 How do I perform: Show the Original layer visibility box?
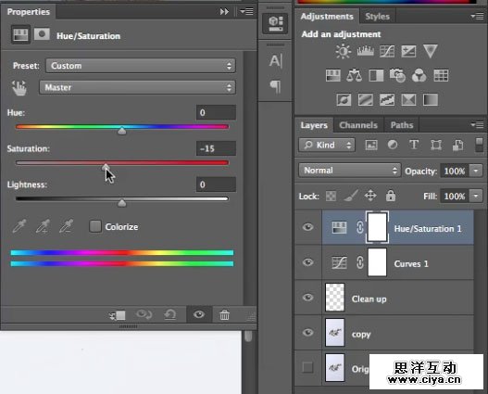click(307, 367)
